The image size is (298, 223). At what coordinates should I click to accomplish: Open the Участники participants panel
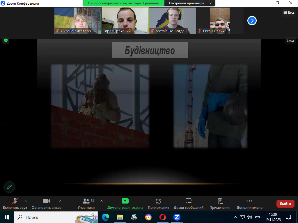(86, 204)
